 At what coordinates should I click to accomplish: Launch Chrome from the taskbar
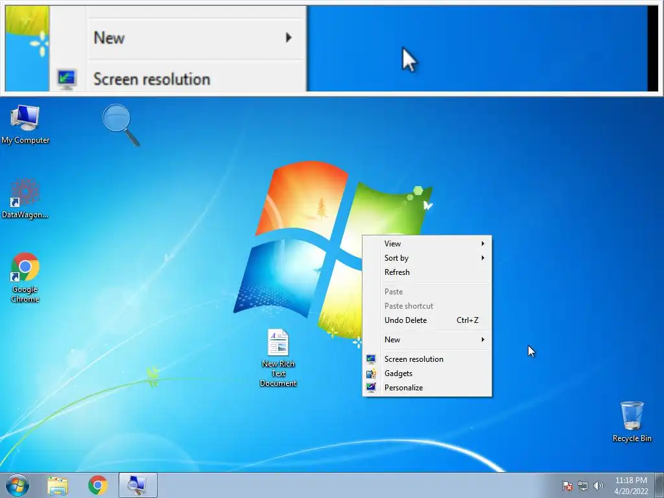[x=98, y=485]
